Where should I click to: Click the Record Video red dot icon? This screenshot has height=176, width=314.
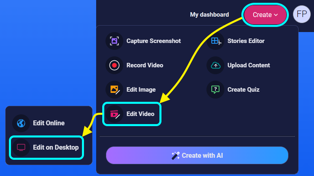(x=114, y=65)
